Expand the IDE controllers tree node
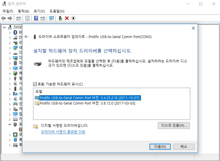 (10, 43)
